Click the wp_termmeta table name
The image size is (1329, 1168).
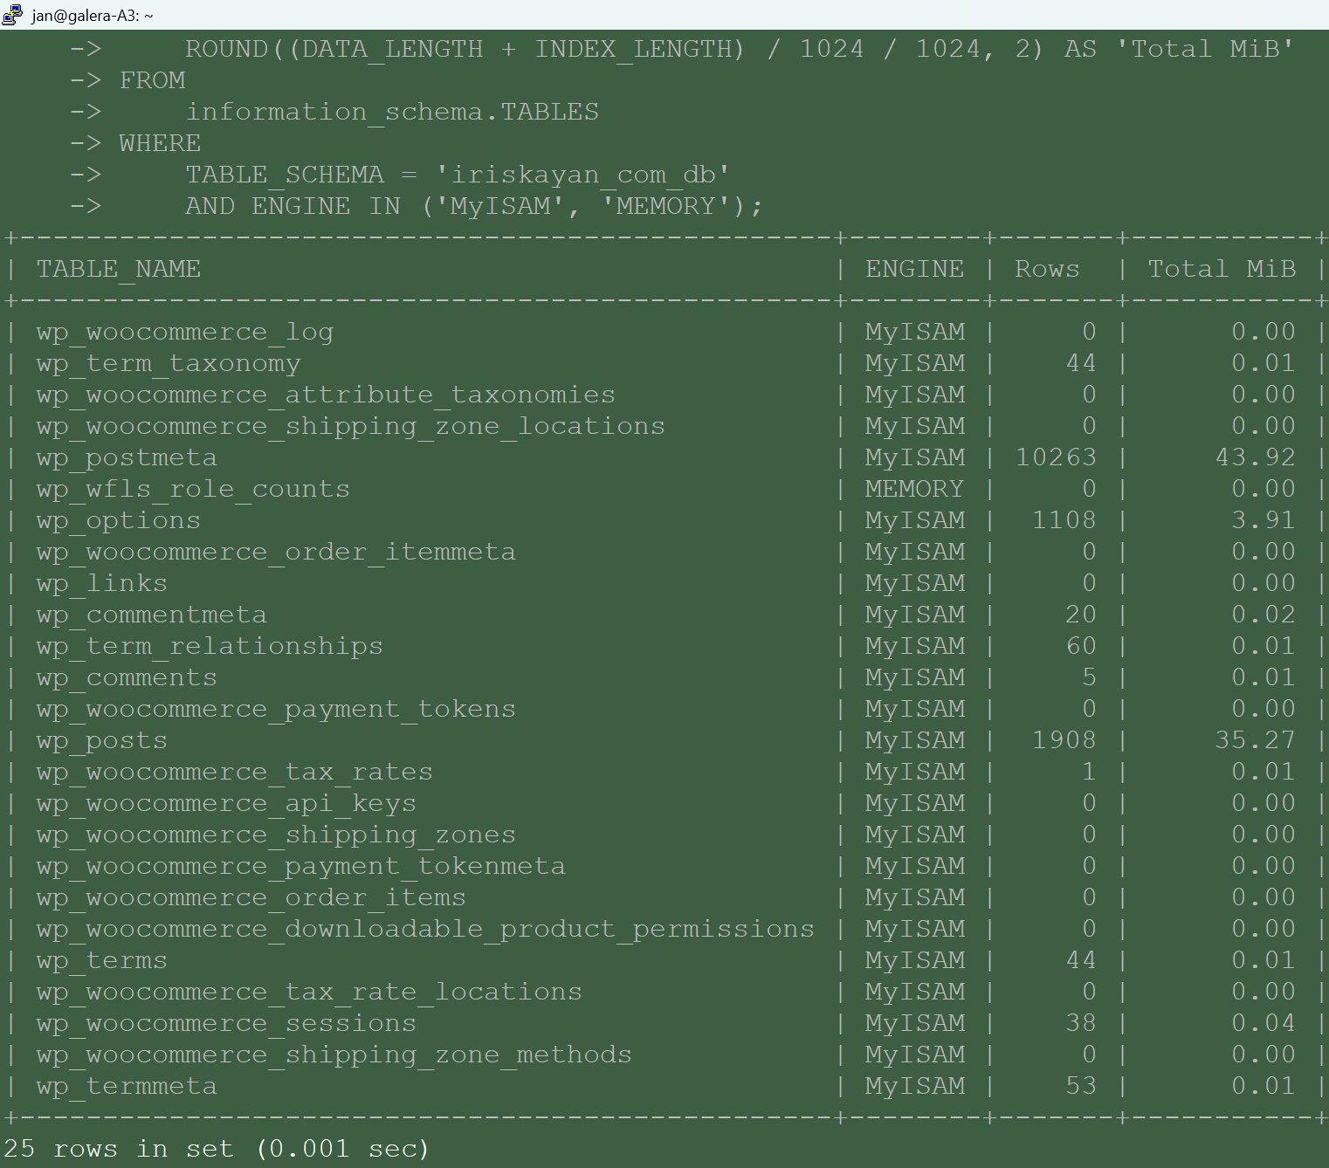click(127, 1086)
